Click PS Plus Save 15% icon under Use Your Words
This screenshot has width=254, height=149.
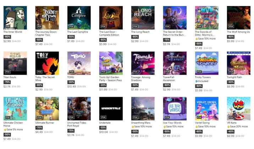165,127
